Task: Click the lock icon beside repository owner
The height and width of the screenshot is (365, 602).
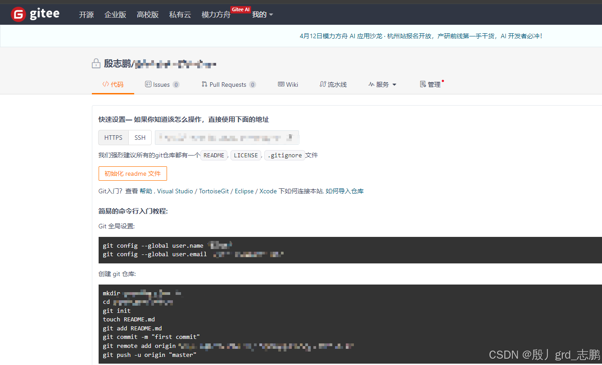Action: 96,64
